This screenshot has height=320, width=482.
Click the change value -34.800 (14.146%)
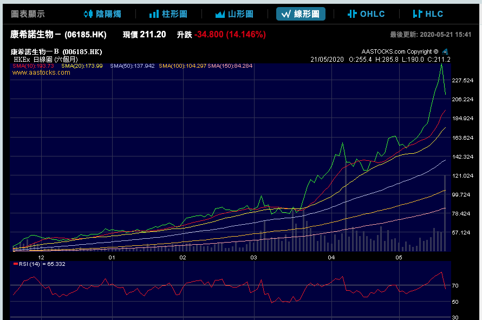[x=230, y=35]
